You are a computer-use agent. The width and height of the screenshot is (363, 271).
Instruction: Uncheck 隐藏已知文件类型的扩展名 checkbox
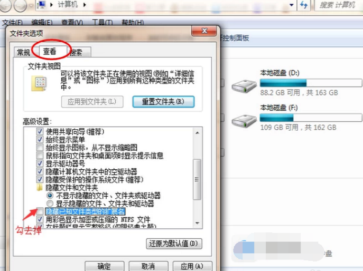[40, 211]
